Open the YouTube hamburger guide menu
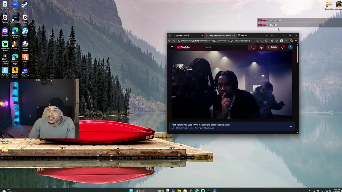 pyautogui.click(x=172, y=47)
